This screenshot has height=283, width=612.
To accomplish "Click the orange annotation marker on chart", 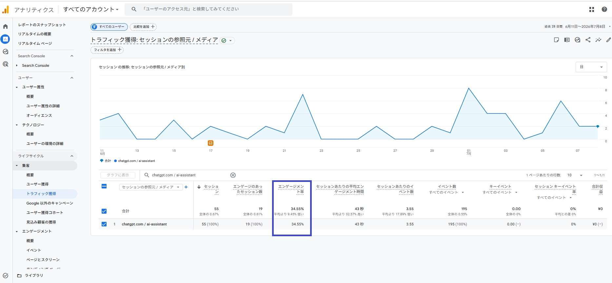I will 210,143.
